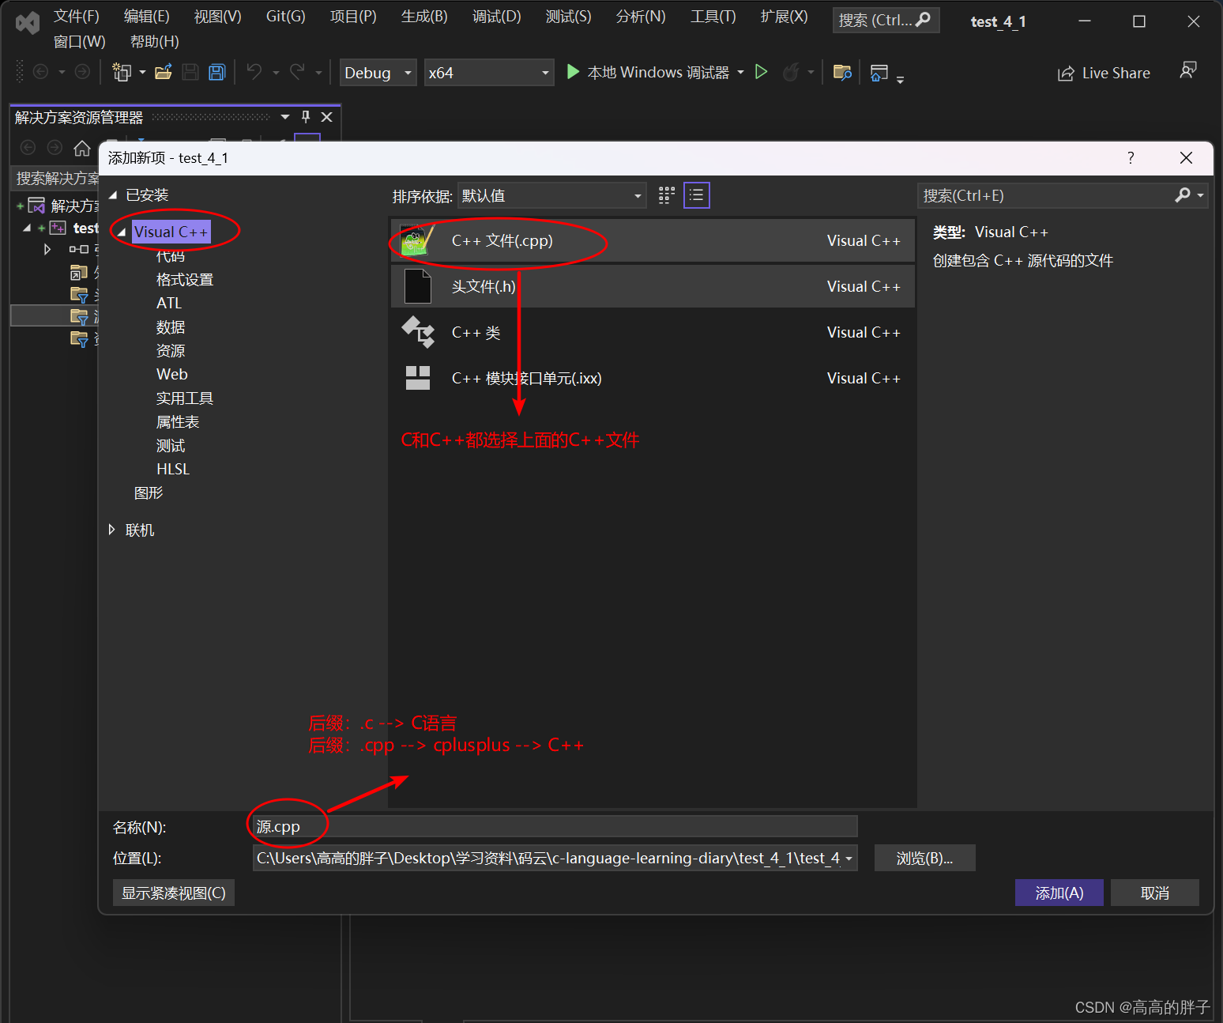
Task: Open the 排序依据 默认值 dropdown
Action: (551, 195)
